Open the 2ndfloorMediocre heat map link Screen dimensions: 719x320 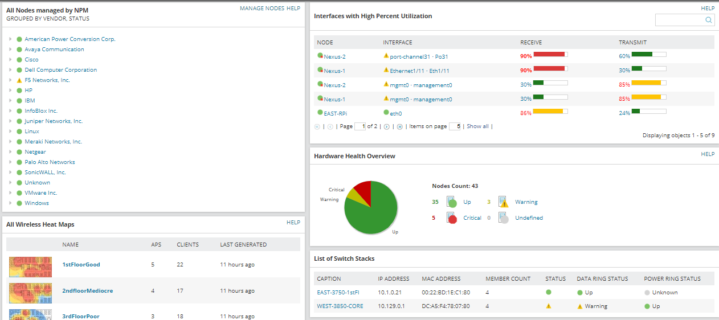tap(87, 290)
